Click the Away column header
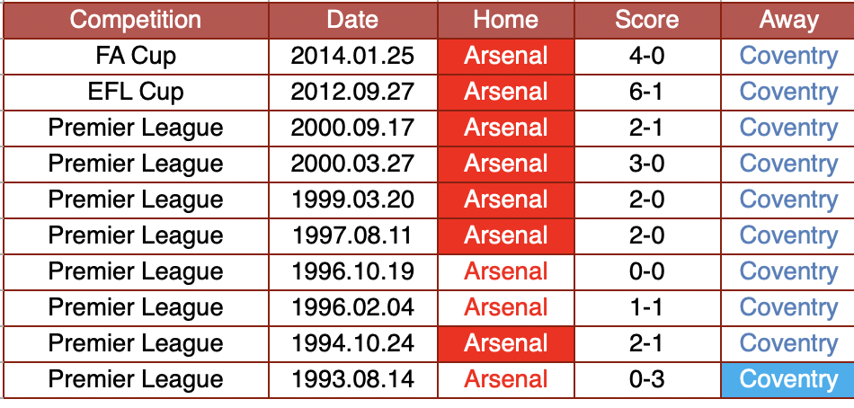Image resolution: width=854 pixels, height=408 pixels. (x=787, y=20)
